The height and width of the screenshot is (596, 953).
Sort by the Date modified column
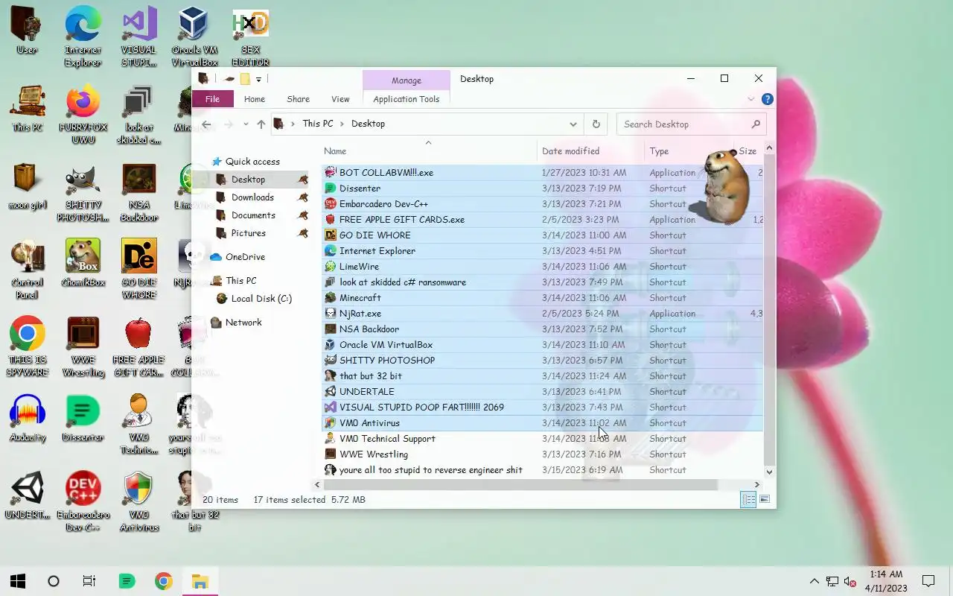(591, 150)
